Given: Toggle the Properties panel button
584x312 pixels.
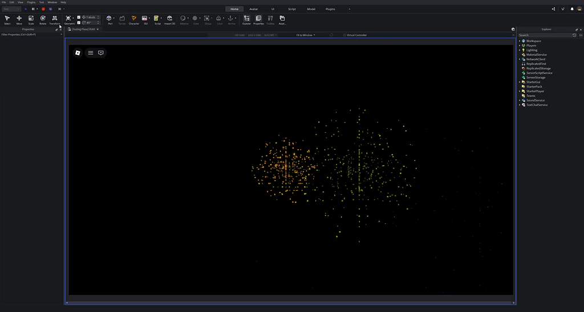Looking at the screenshot, I should [258, 20].
